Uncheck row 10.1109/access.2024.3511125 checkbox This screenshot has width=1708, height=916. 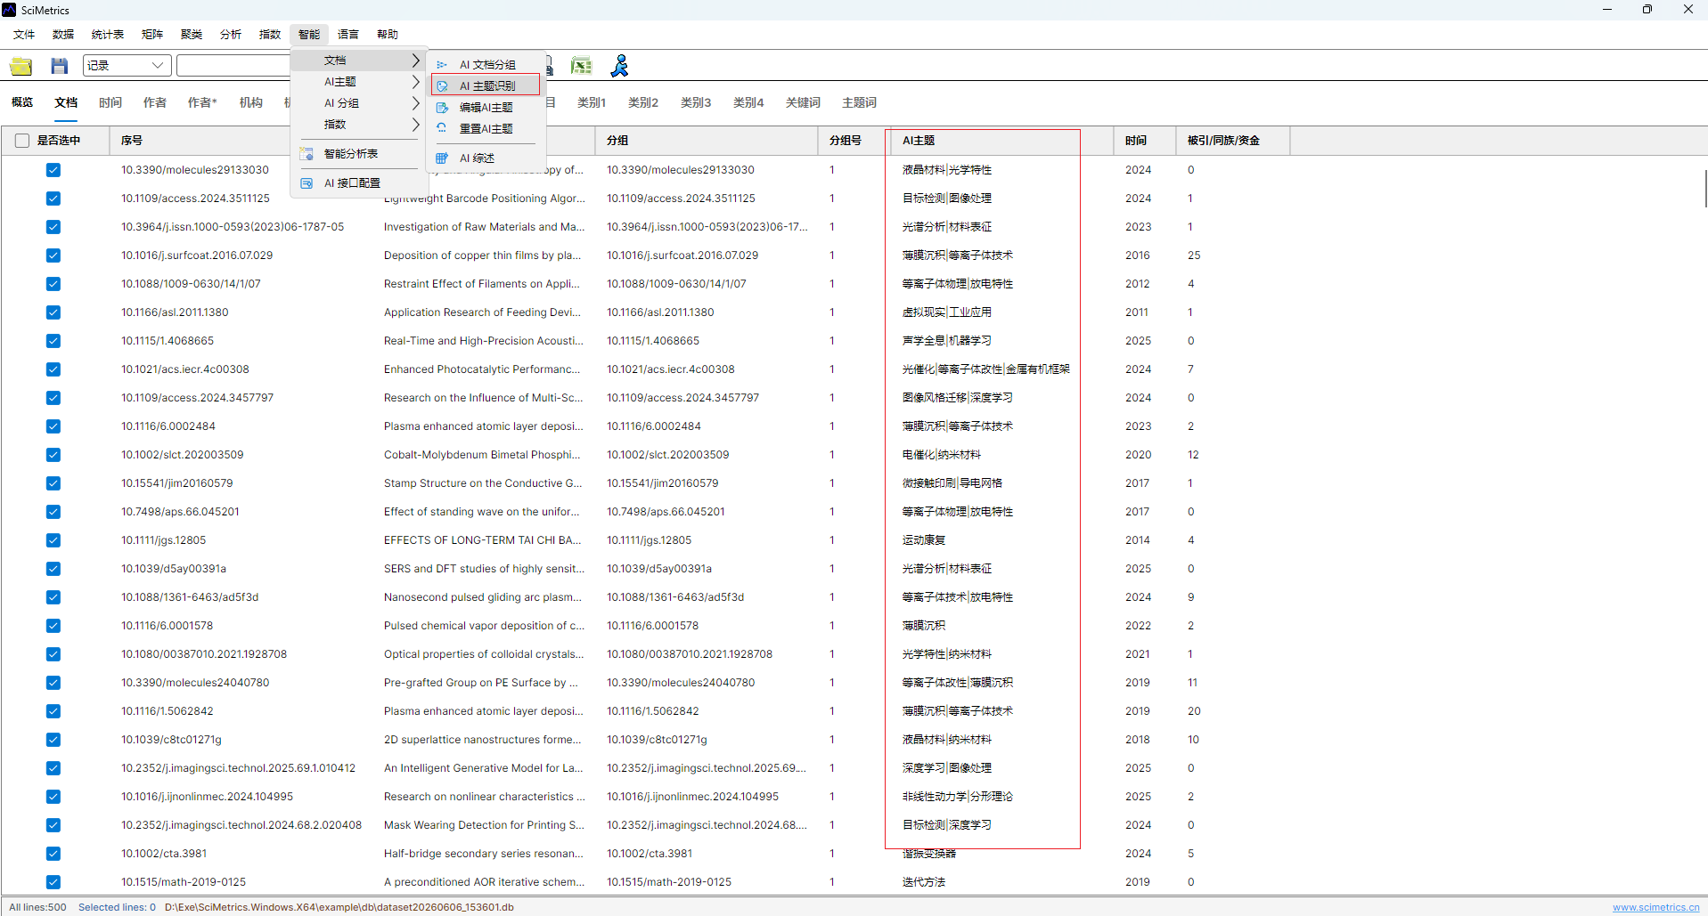53,199
